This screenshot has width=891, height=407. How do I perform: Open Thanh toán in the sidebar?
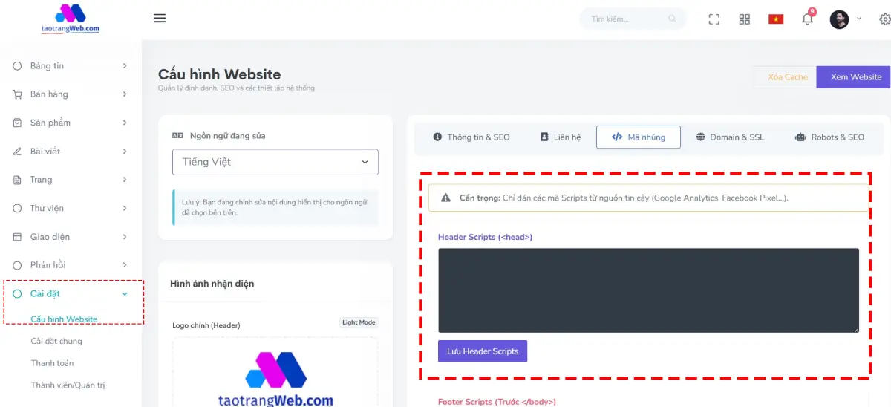pyautogui.click(x=52, y=363)
